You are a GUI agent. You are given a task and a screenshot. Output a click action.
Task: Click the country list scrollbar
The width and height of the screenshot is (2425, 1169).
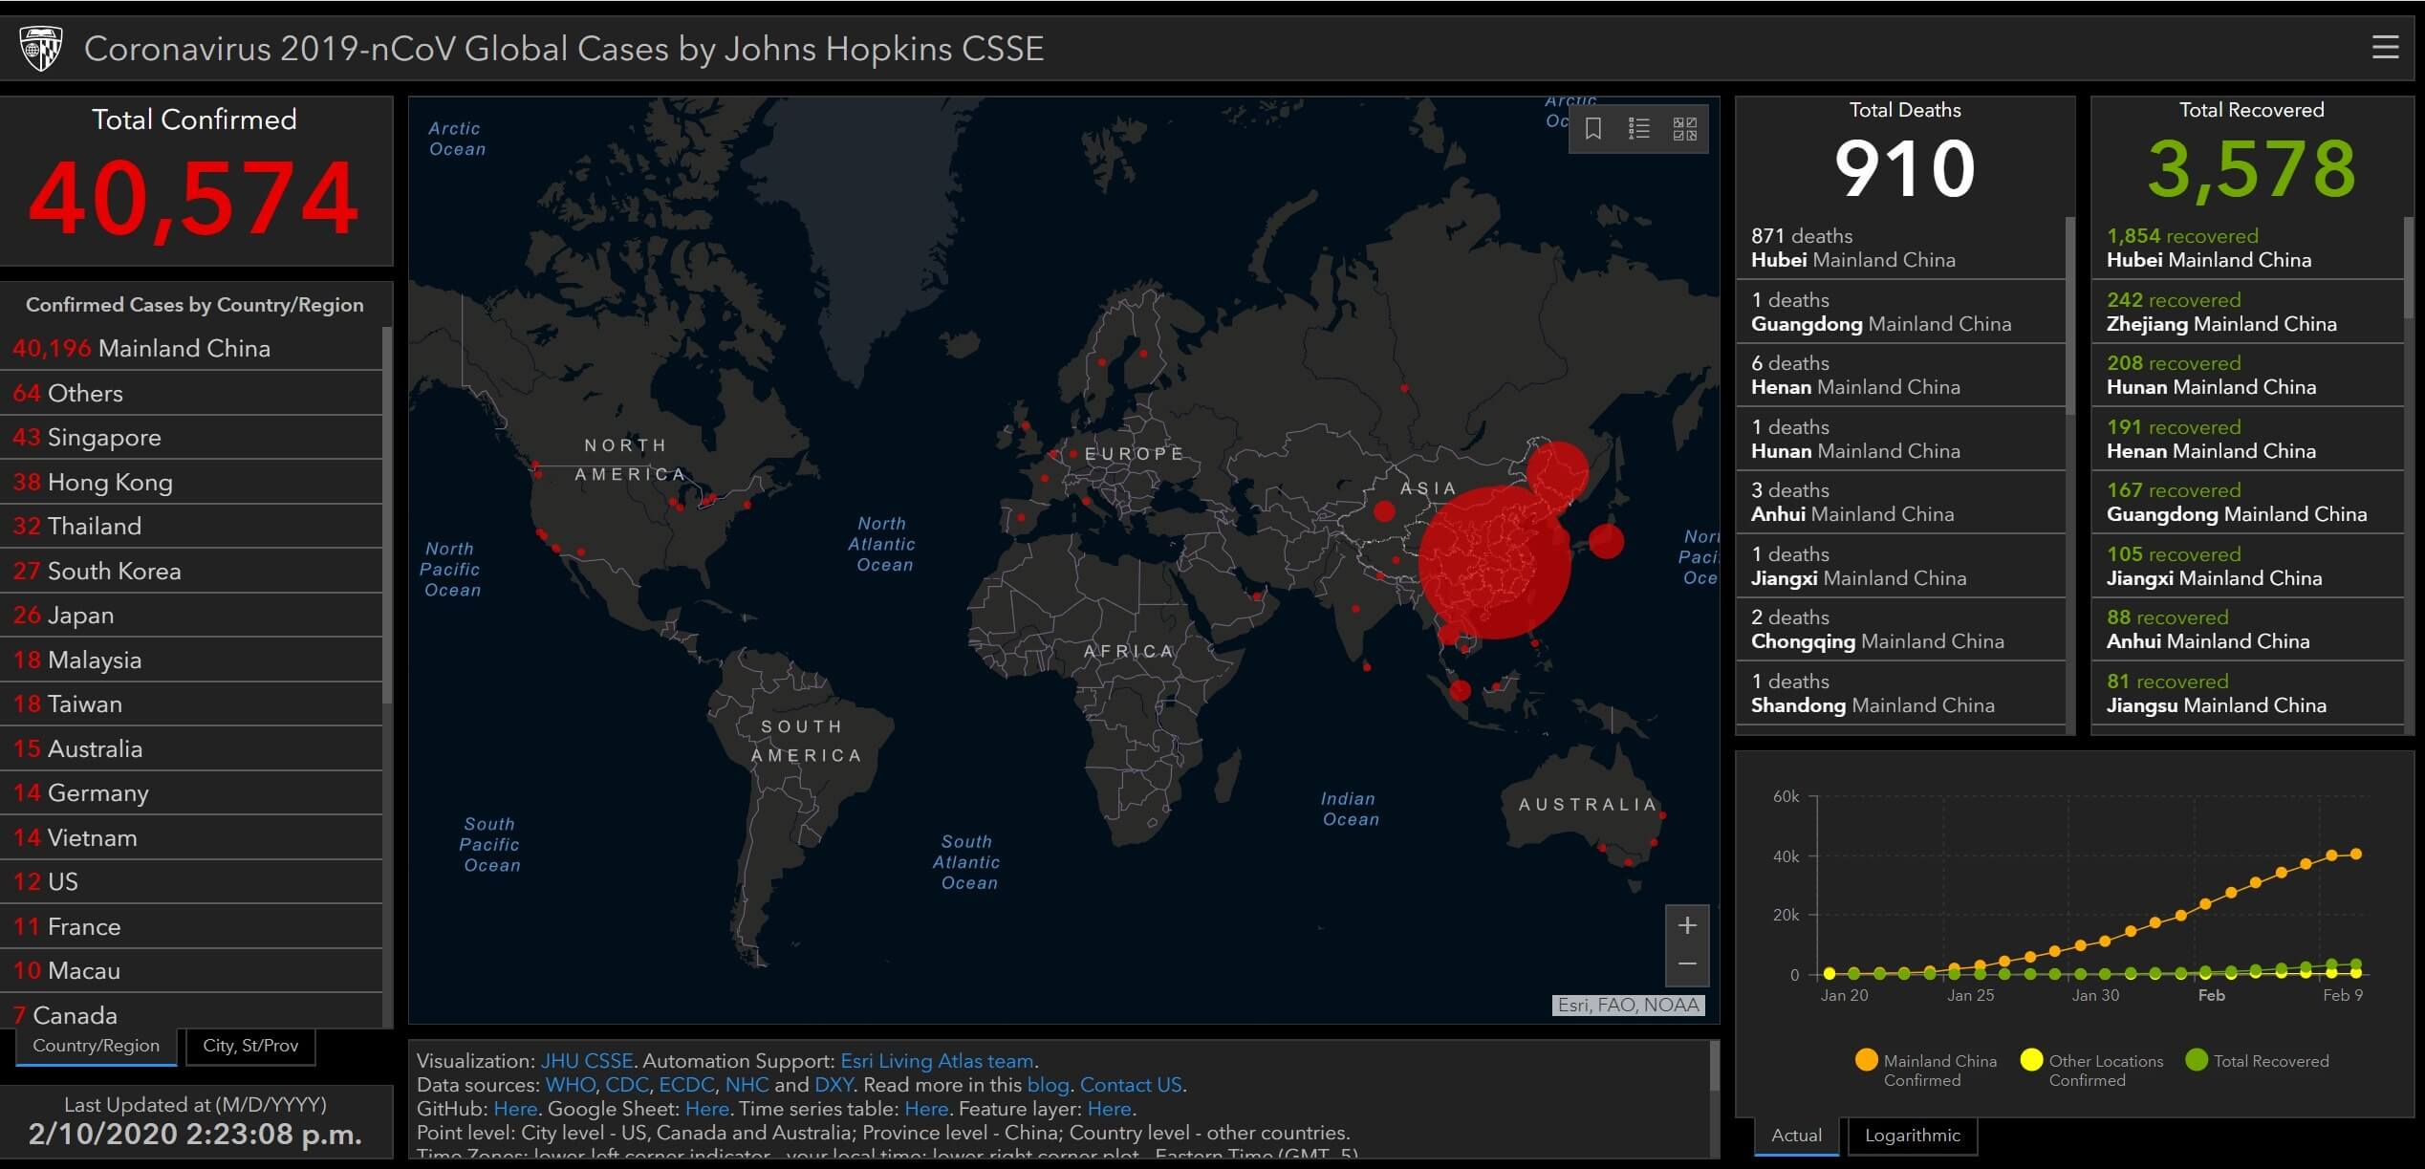point(387,516)
